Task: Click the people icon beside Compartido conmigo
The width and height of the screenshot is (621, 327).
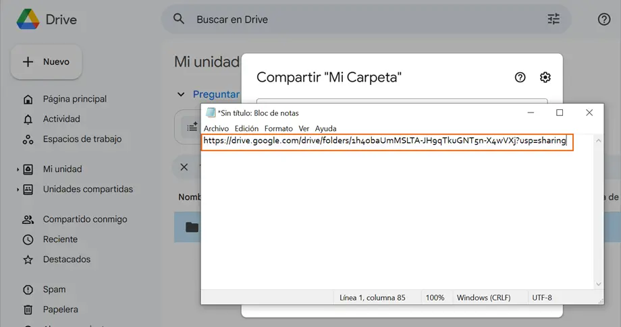Action: coord(28,219)
